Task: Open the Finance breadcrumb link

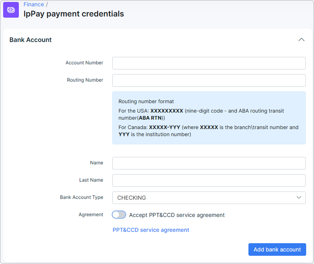Action: (x=34, y=4)
